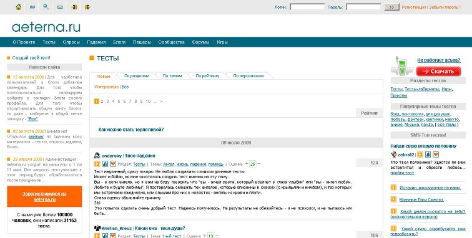This screenshot has width=472, height=238.
Task: Click next page '>' arrow
Action: click(x=162, y=102)
